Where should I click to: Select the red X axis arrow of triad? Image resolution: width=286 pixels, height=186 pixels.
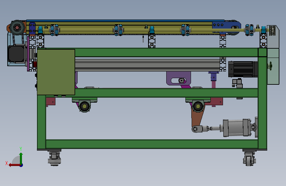[15, 165]
